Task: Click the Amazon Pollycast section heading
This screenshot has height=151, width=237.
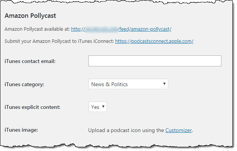Action: (x=30, y=16)
